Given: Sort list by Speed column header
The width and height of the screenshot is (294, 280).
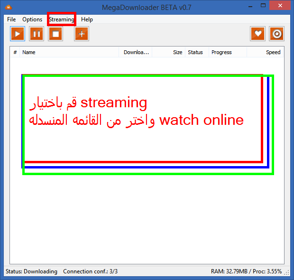Looking at the screenshot, I should pos(265,52).
